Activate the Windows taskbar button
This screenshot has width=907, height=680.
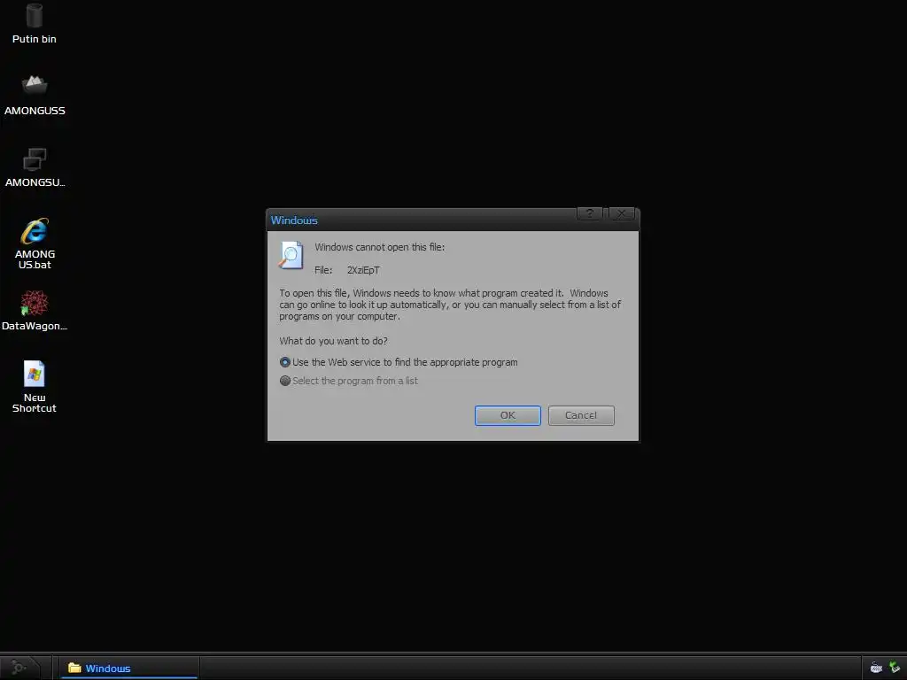(x=128, y=668)
